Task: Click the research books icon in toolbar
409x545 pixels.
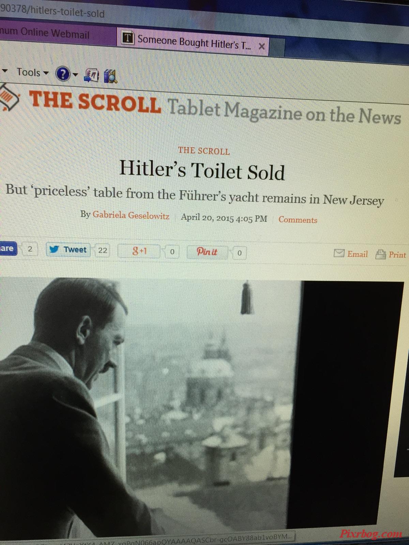Action: tap(110, 76)
